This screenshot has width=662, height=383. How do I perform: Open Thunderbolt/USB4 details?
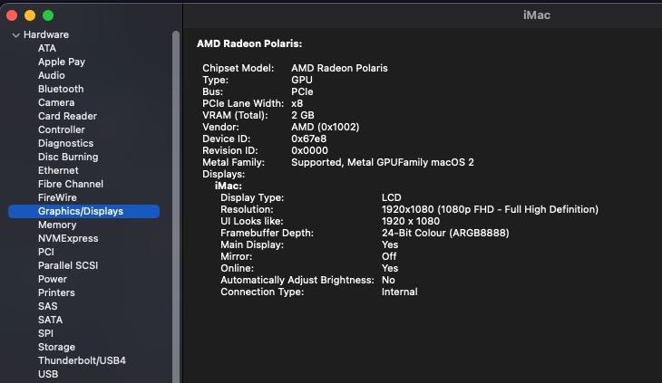click(x=82, y=360)
